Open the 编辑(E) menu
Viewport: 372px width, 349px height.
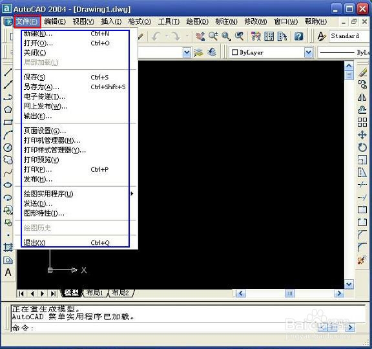tap(55, 21)
